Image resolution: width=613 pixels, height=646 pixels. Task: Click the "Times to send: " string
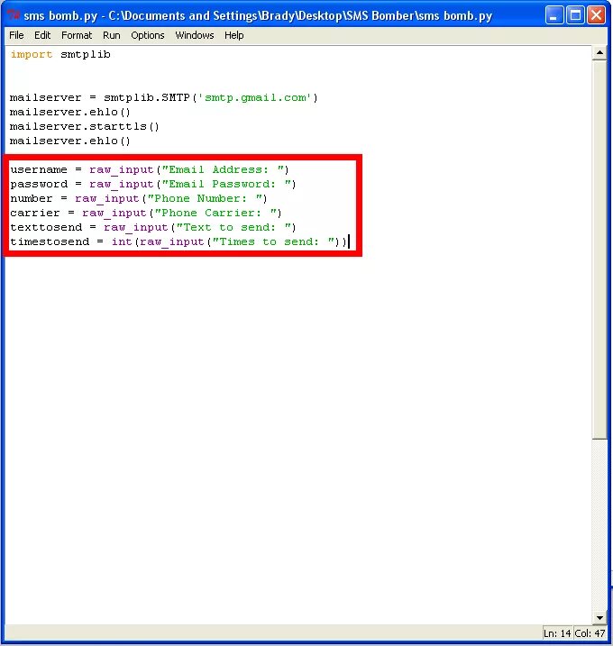pyautogui.click(x=273, y=241)
